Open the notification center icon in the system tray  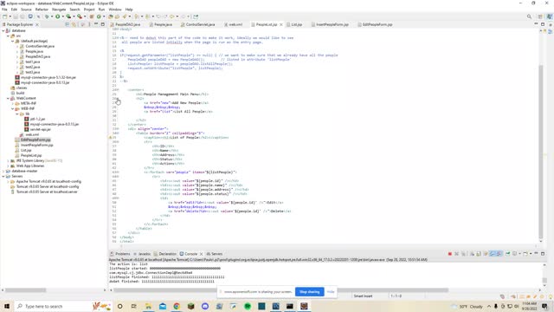(544, 306)
